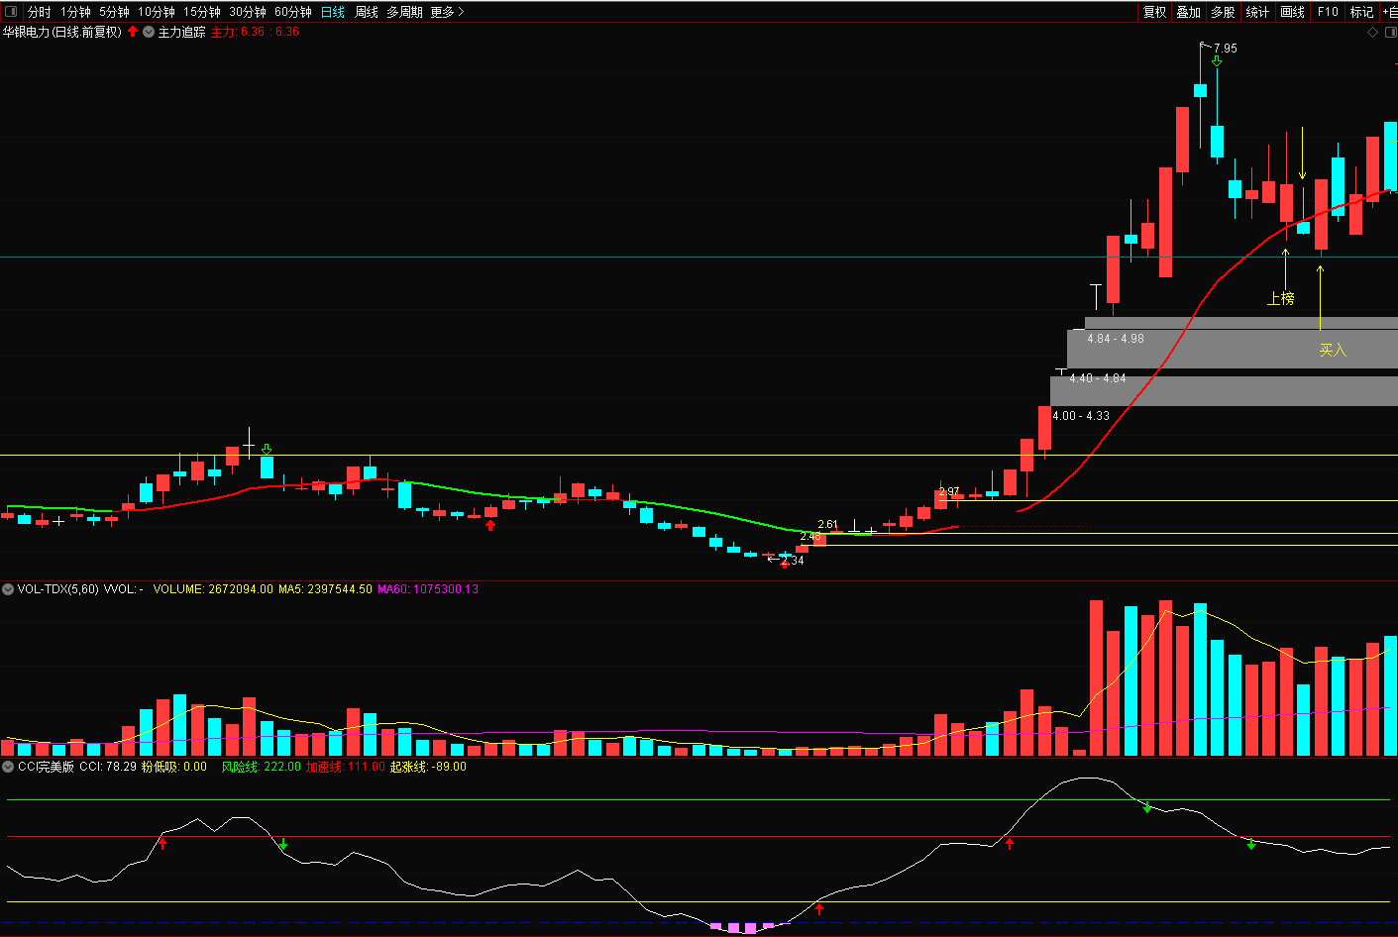The width and height of the screenshot is (1398, 937).
Task: Click the 2.34 low price label
Action: click(x=793, y=561)
